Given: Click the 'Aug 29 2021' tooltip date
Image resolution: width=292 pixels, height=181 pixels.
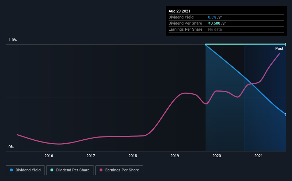Looking at the screenshot, I should pos(179,11).
